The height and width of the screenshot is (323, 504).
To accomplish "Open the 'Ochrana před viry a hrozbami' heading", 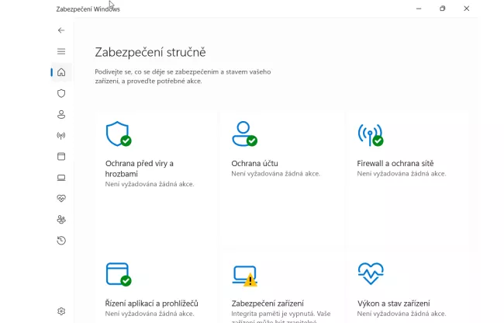I will coord(139,168).
